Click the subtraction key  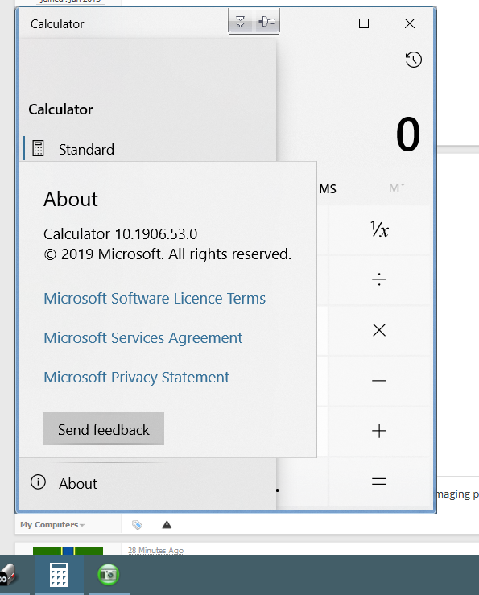point(379,381)
